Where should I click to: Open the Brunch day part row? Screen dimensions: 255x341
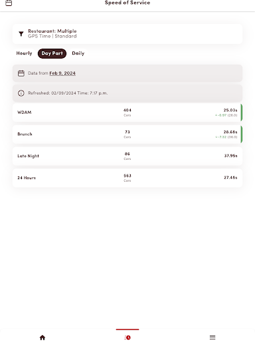point(127,134)
